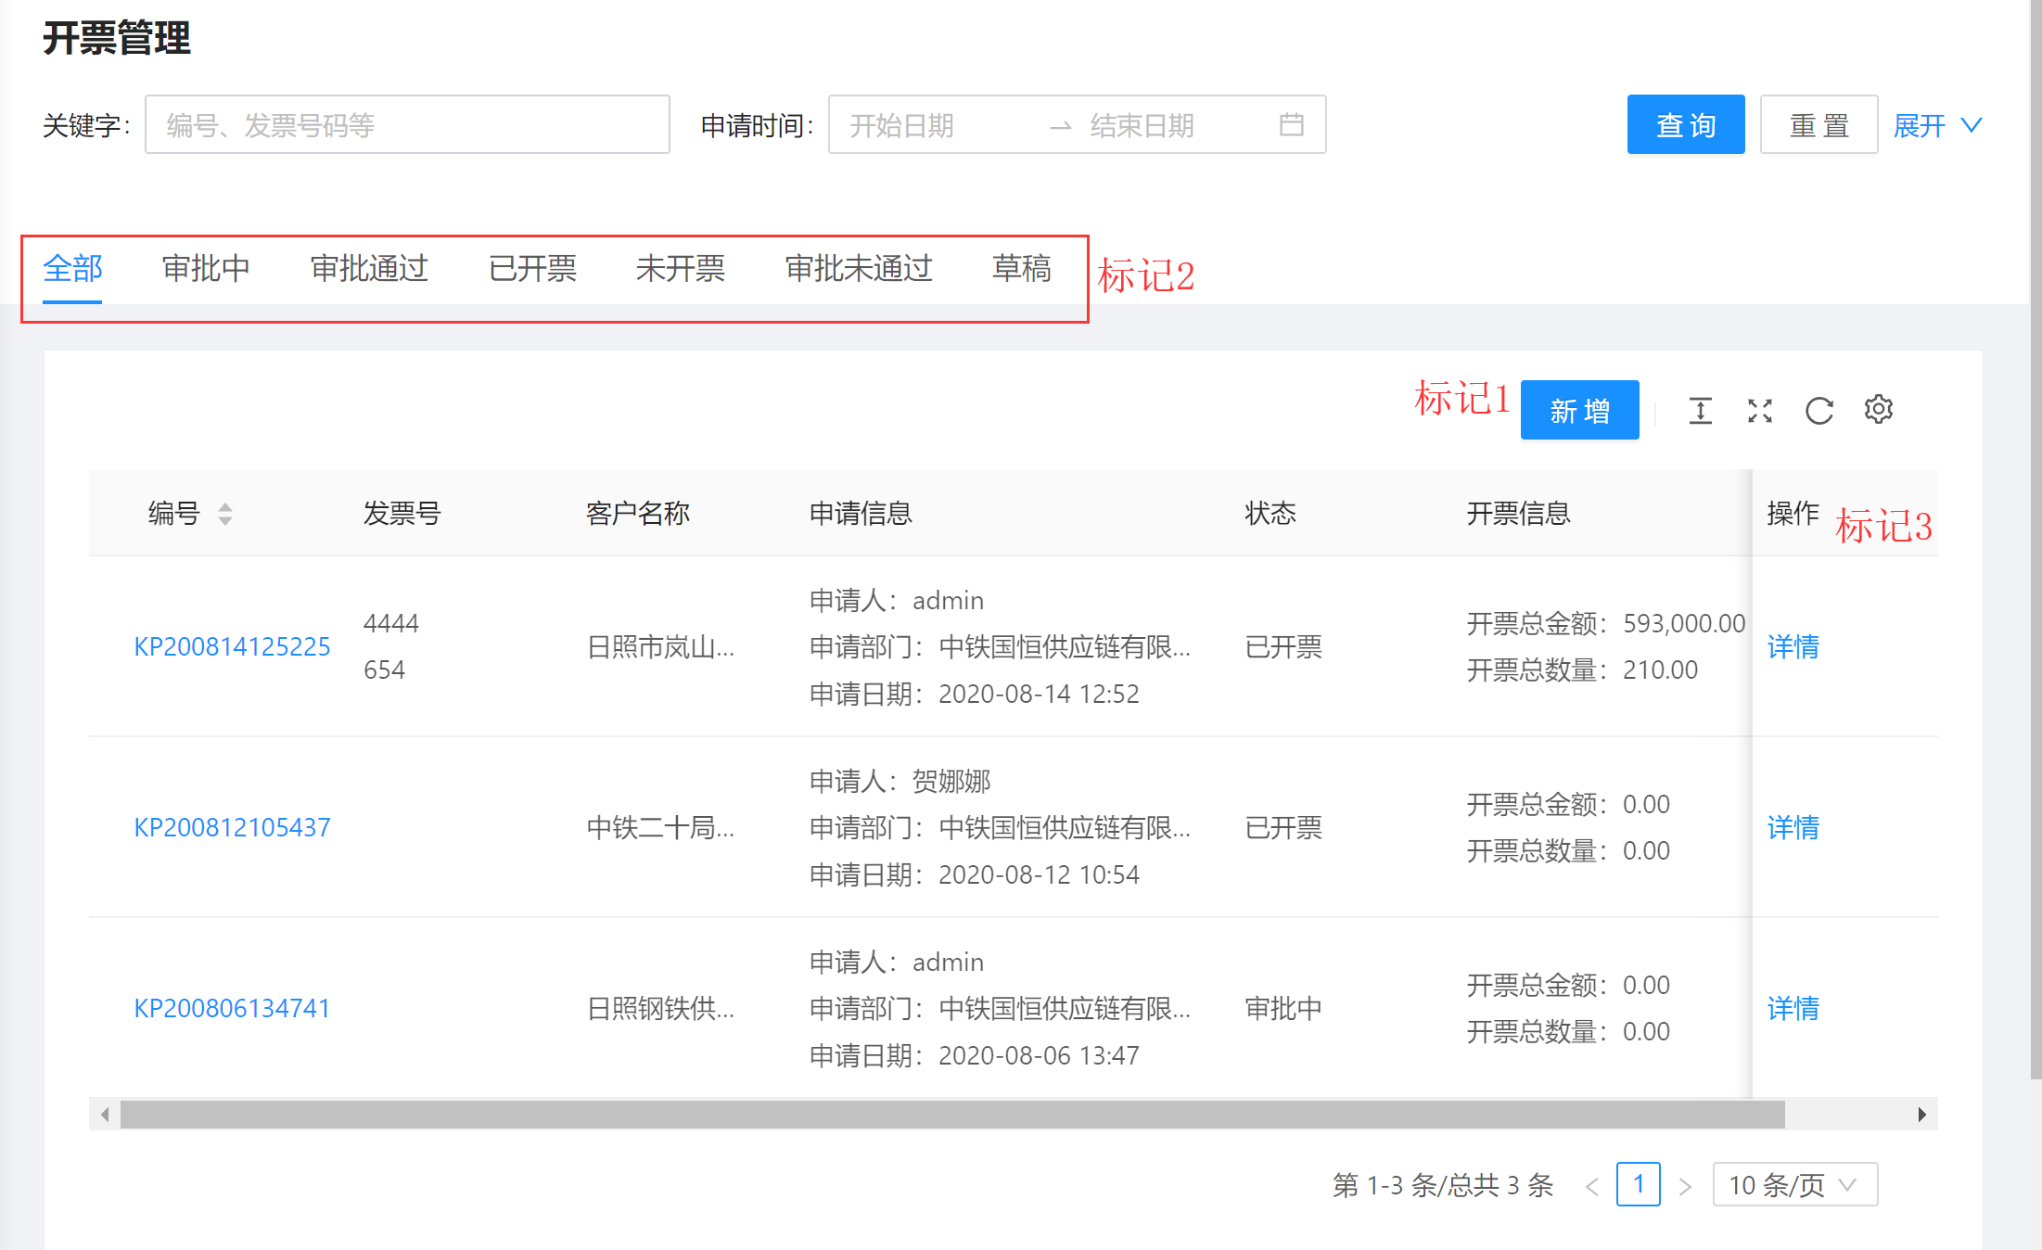The height and width of the screenshot is (1250, 2042).
Task: Switch to the 已开票 tab
Action: coord(532,268)
